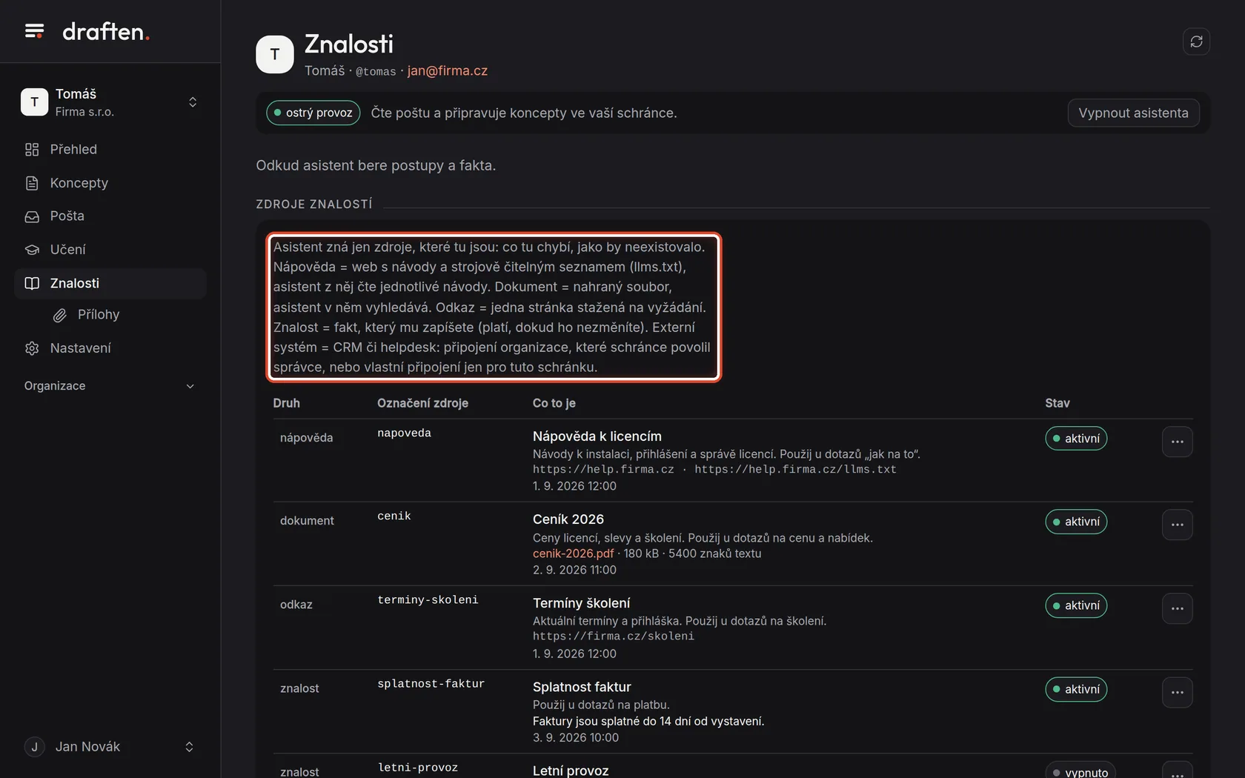The height and width of the screenshot is (778, 1245).
Task: Click aktivní status of Splatnost faktur
Action: pos(1076,689)
